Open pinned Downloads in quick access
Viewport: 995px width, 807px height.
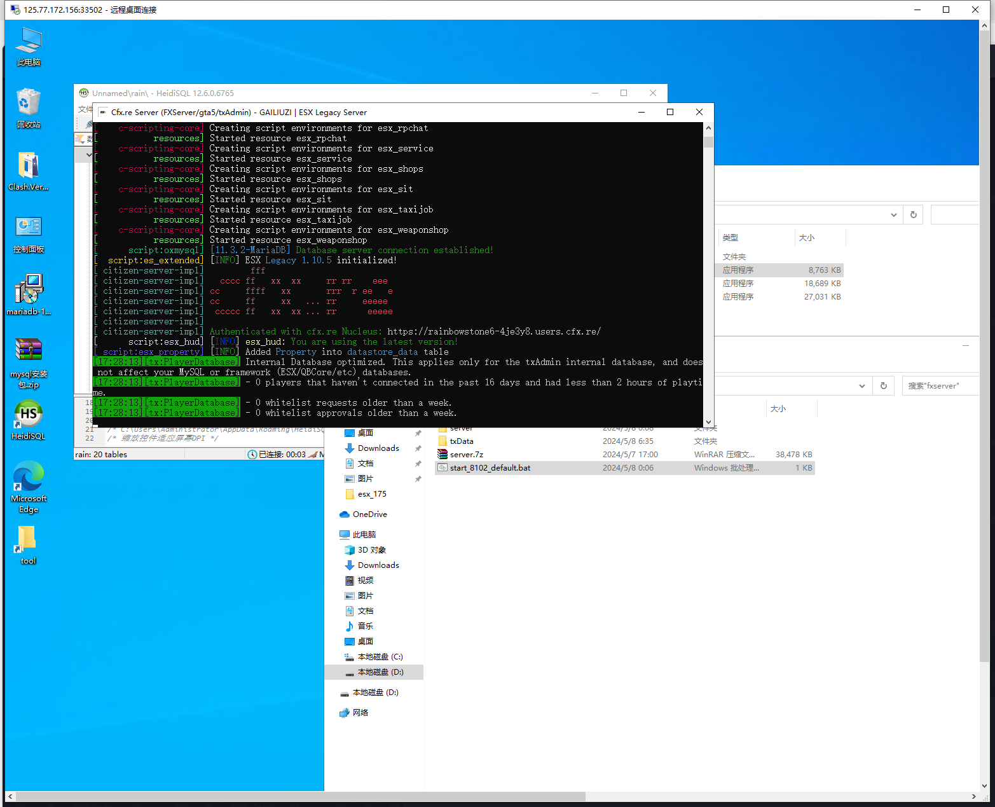point(378,448)
